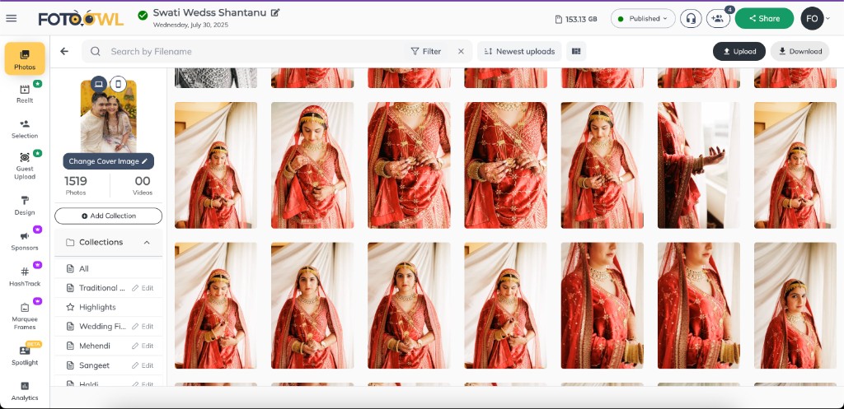Viewport: 844px width, 409px height.
Task: Open Selection in the sidebar
Action: tap(25, 129)
